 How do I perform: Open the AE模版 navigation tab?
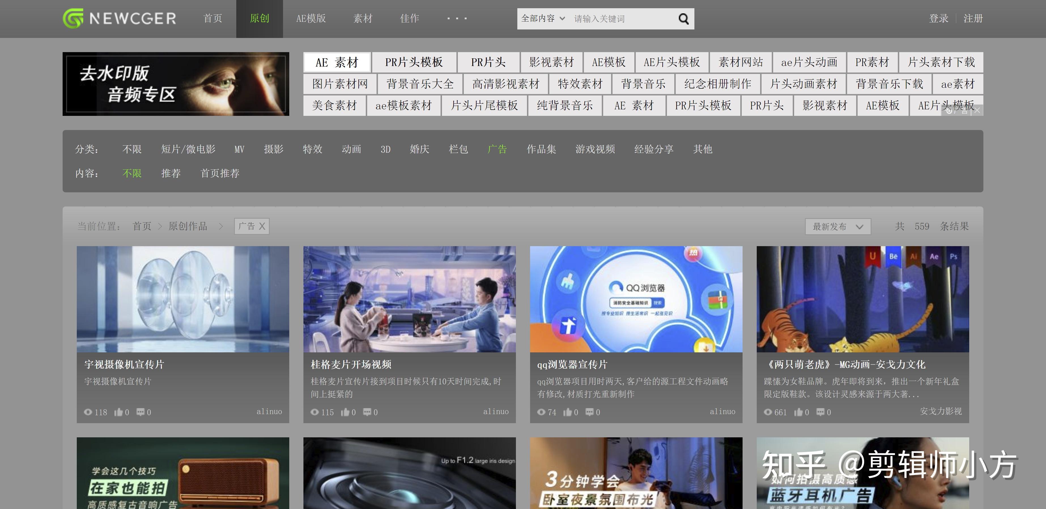[311, 19]
